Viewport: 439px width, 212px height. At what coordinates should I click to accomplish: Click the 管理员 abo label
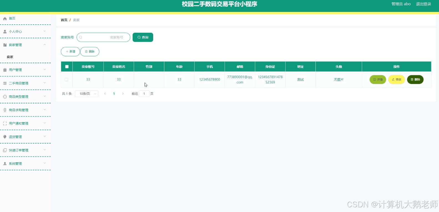click(x=401, y=4)
